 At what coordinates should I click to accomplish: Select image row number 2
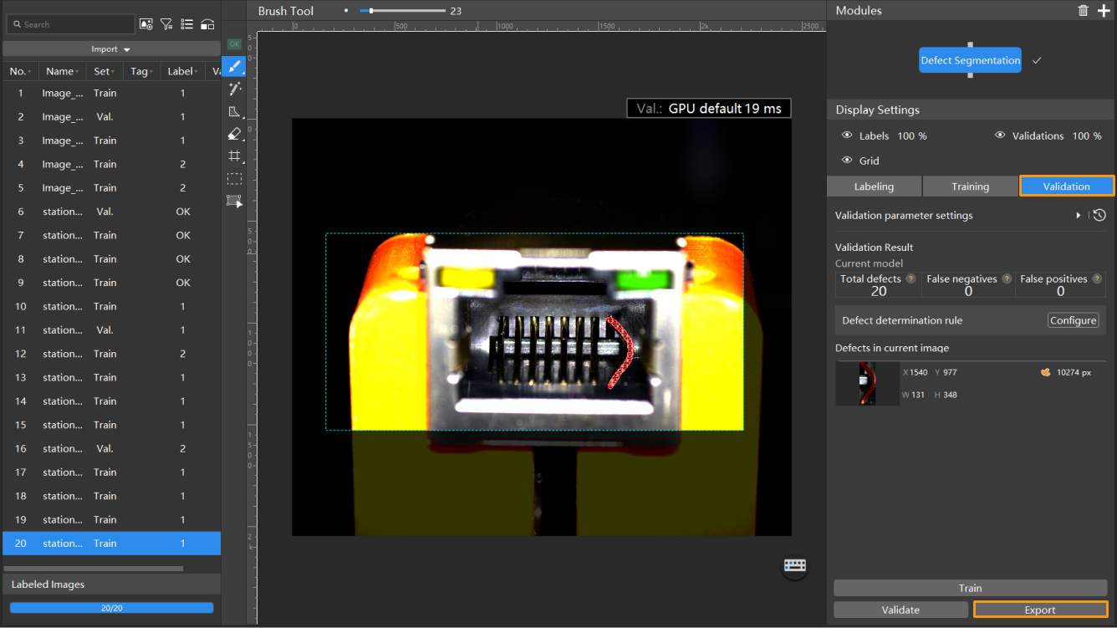click(111, 117)
